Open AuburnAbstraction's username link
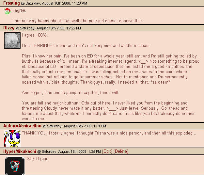204x175 pixels. pyautogui.click(x=22, y=126)
